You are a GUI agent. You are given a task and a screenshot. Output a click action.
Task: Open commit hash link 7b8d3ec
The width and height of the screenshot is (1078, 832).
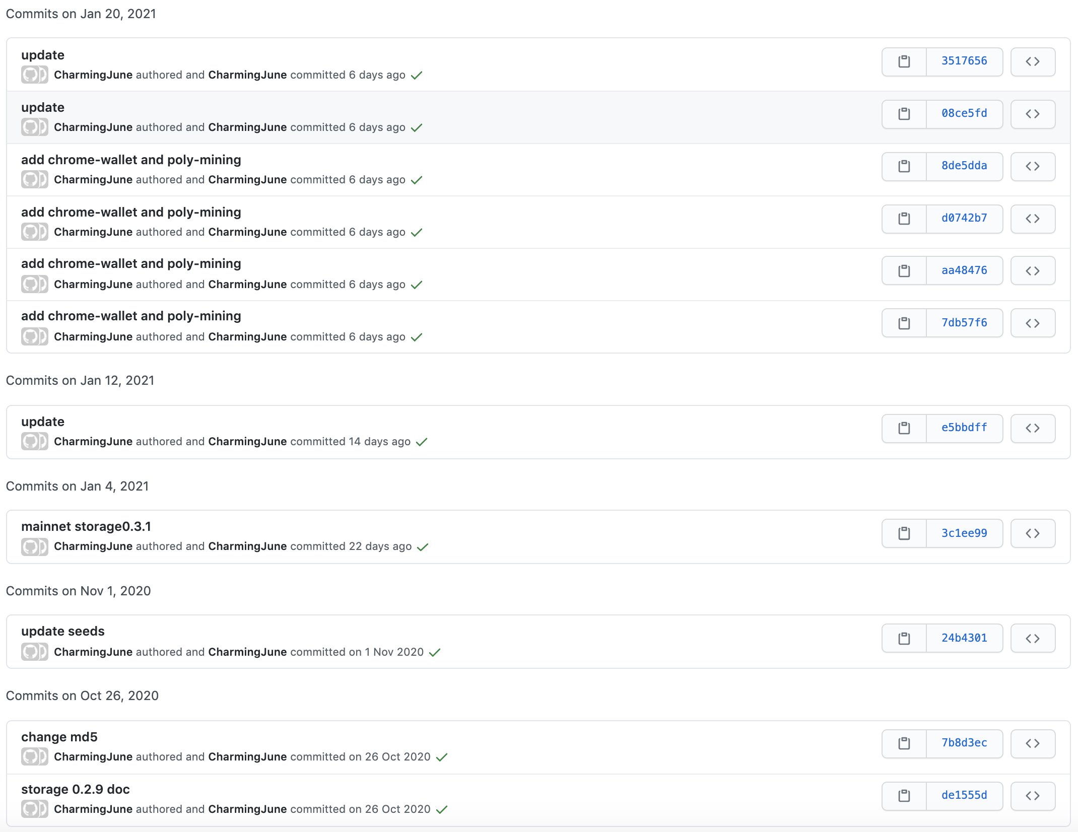[x=964, y=743]
